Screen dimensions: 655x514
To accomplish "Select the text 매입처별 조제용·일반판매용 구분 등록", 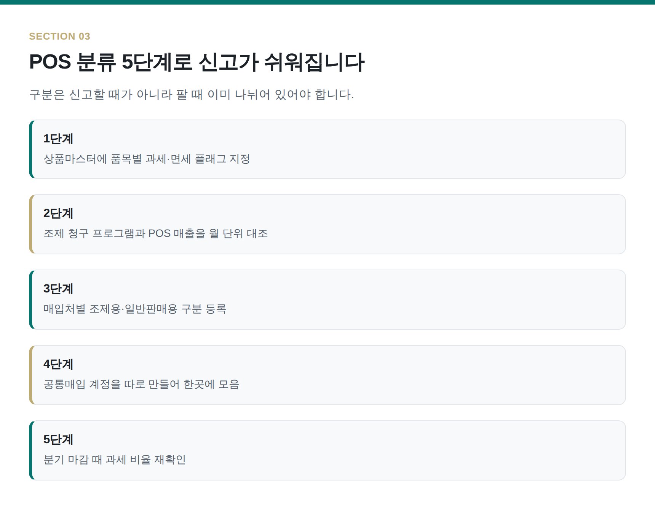I will tap(135, 309).
